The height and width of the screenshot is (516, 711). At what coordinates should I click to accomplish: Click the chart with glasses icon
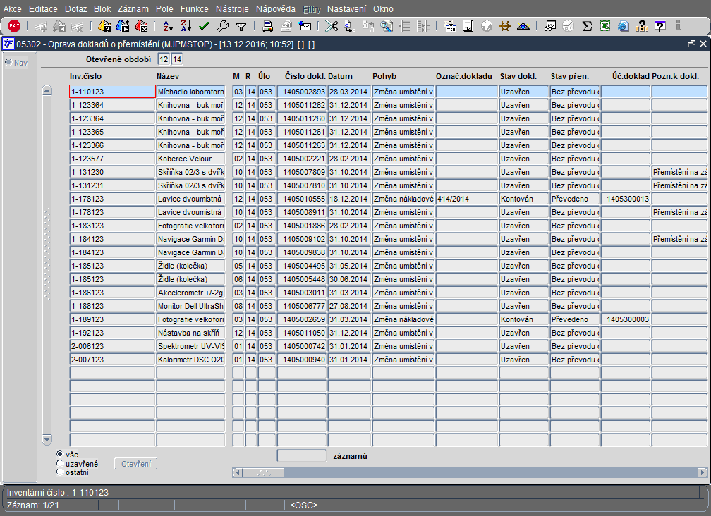pos(550,26)
